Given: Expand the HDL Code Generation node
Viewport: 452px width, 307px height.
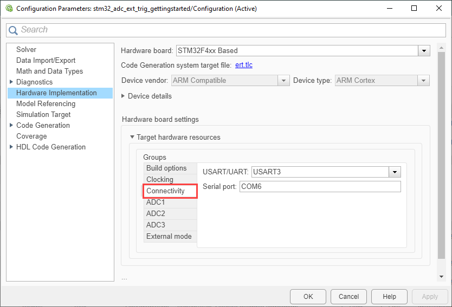Looking at the screenshot, I should click(11, 147).
